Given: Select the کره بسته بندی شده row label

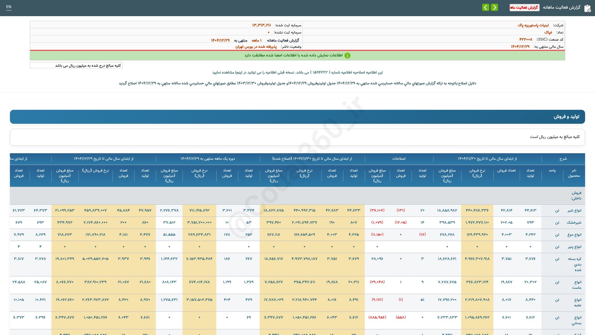Looking at the screenshot, I should (x=575, y=264).
